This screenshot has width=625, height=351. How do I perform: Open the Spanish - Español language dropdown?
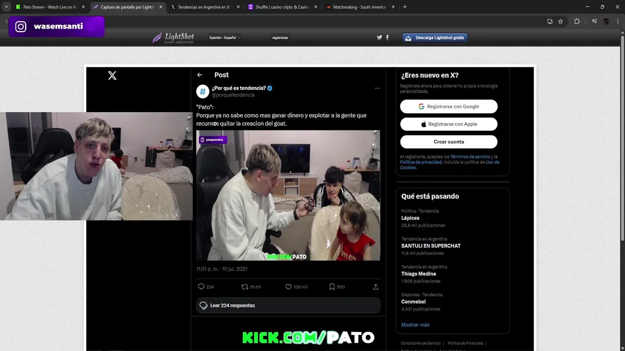pyautogui.click(x=224, y=38)
